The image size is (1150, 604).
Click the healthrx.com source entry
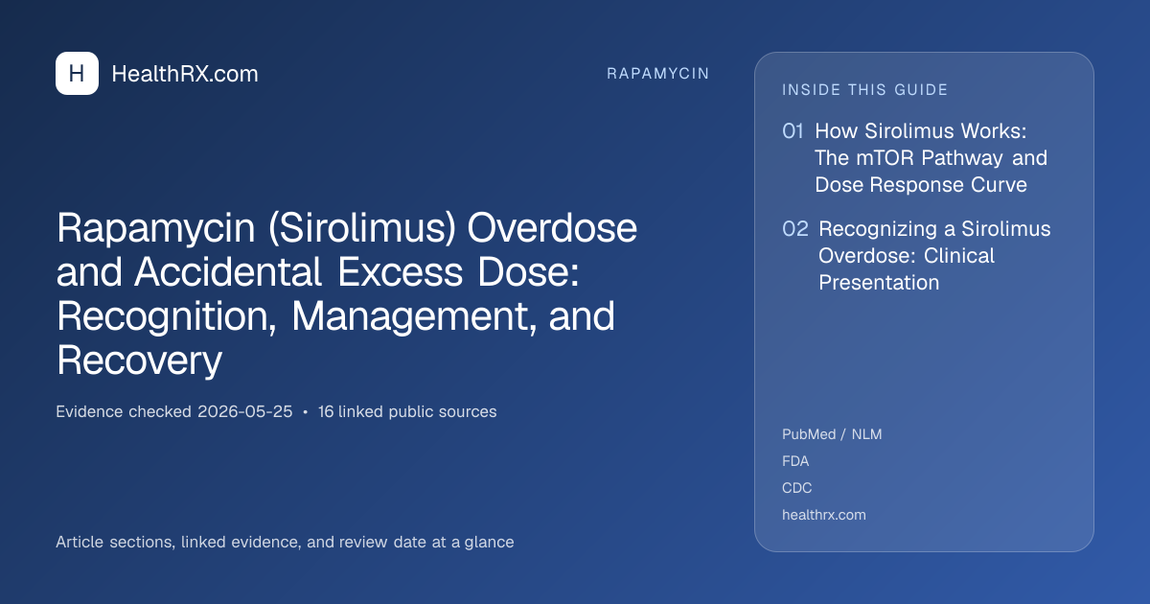tap(824, 515)
